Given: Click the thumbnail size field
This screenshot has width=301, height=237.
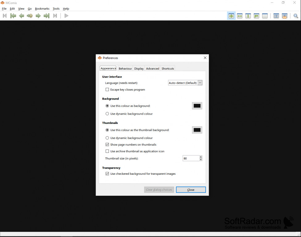Looking at the screenshot, I should tap(191, 158).
